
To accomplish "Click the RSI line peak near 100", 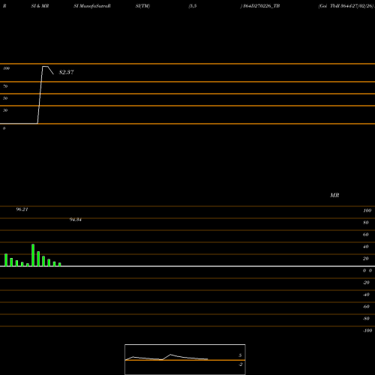I will click(x=45, y=67).
